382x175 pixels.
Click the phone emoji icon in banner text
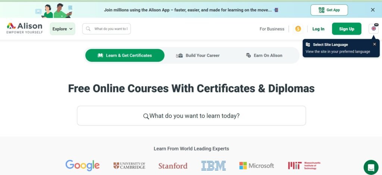276,10
